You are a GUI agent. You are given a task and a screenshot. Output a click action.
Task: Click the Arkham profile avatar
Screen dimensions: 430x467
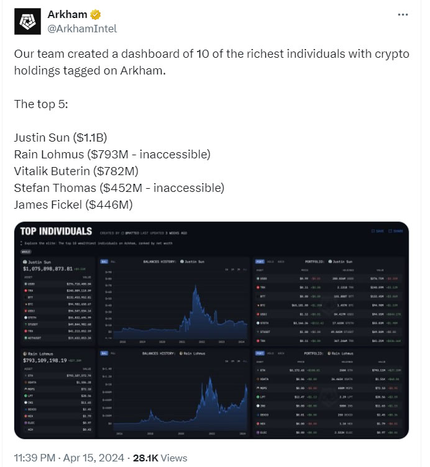27,20
